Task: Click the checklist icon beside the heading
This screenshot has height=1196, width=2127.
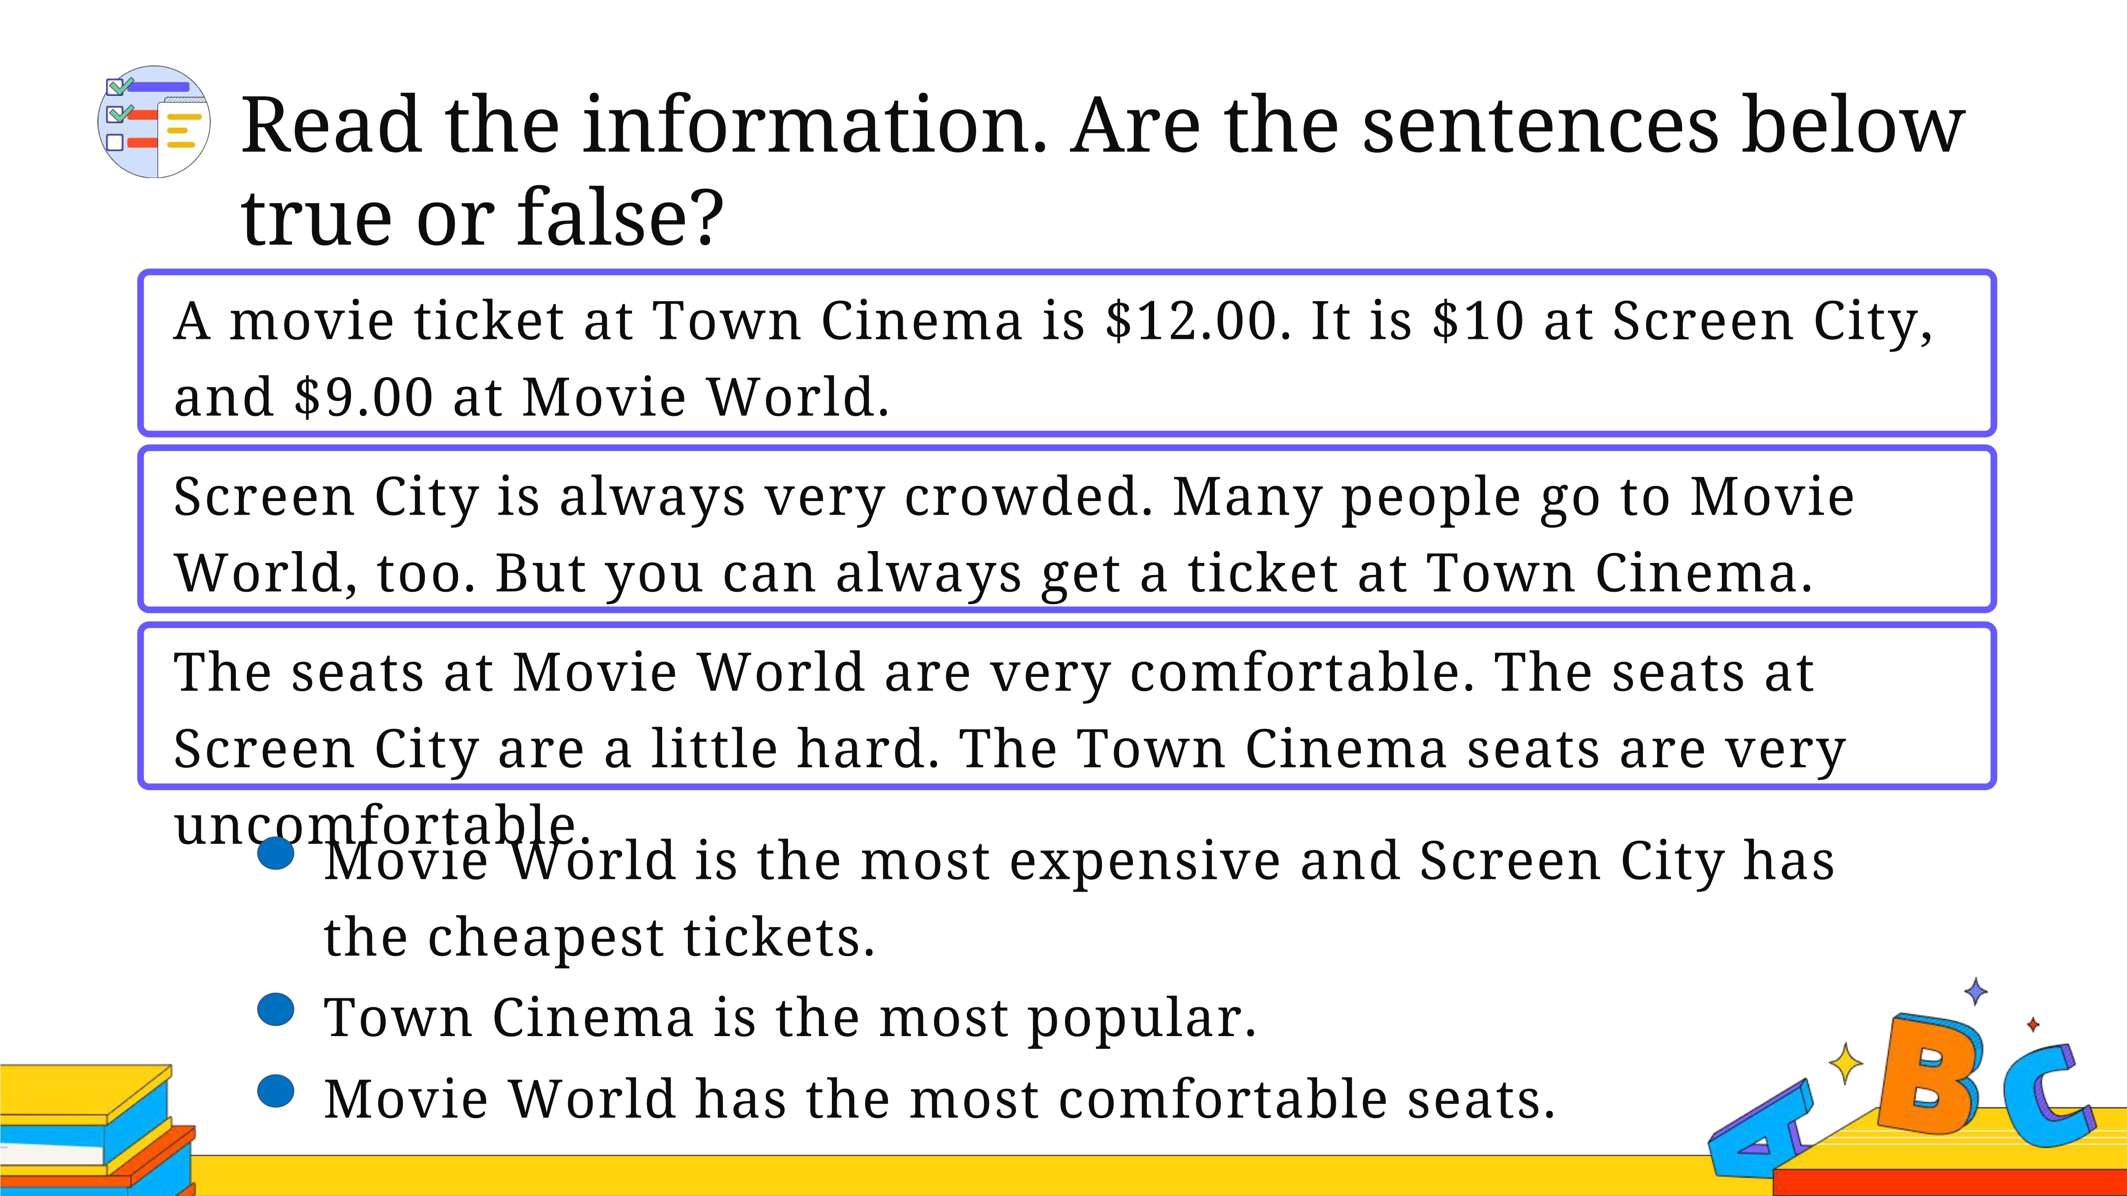Action: pyautogui.click(x=154, y=122)
